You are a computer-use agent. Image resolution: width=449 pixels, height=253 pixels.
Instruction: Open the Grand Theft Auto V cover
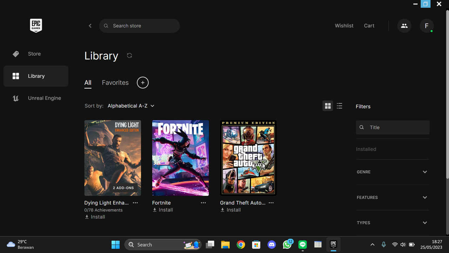pyautogui.click(x=248, y=158)
